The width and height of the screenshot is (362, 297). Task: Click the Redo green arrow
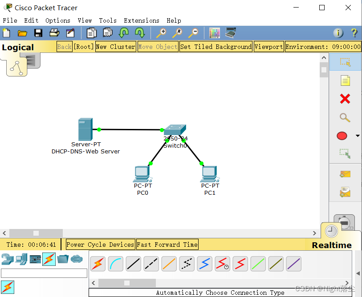tap(140, 33)
